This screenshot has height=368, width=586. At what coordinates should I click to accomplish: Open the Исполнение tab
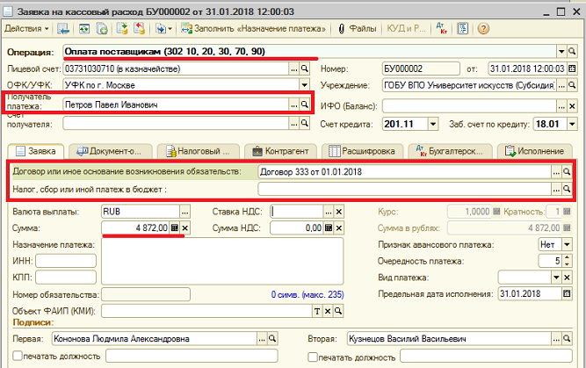pyautogui.click(x=534, y=151)
